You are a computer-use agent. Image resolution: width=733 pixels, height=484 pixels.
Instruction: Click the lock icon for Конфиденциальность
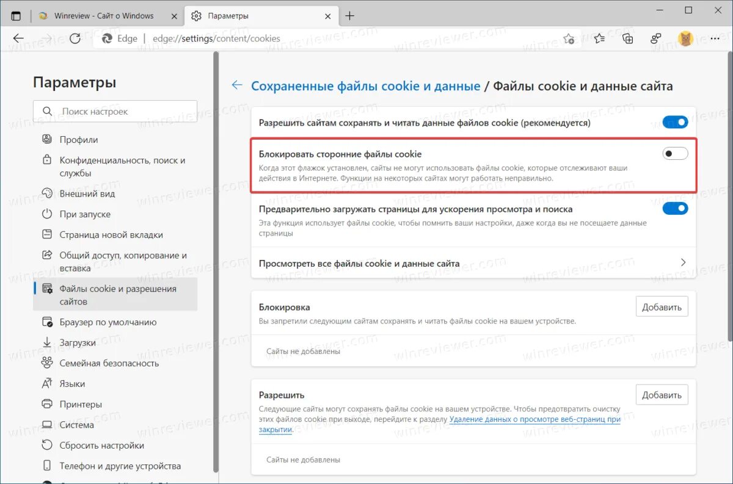pyautogui.click(x=47, y=160)
